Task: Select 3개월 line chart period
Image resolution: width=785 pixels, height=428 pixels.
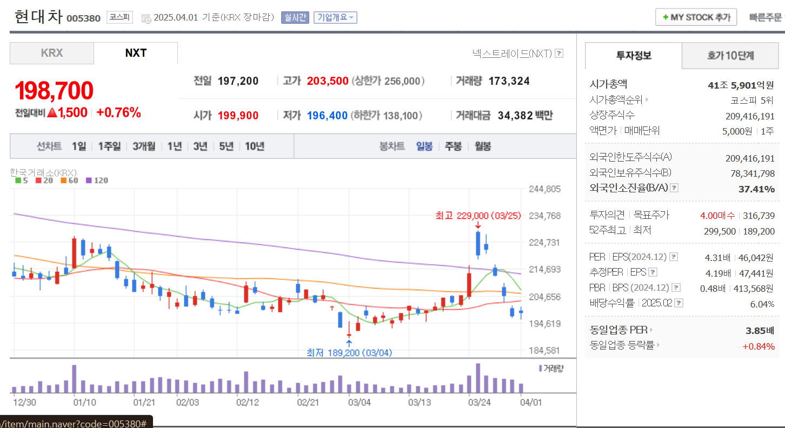Action: click(x=144, y=146)
